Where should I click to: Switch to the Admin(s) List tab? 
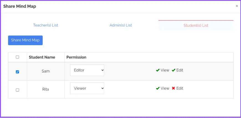[x=121, y=25]
